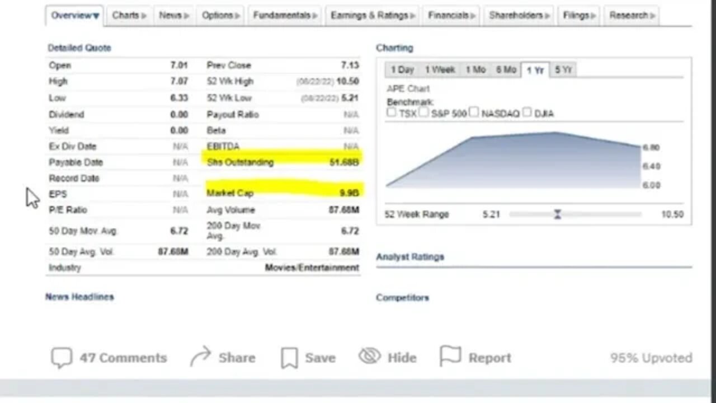Click the comments speech bubble icon
This screenshot has width=716, height=403.
point(62,358)
